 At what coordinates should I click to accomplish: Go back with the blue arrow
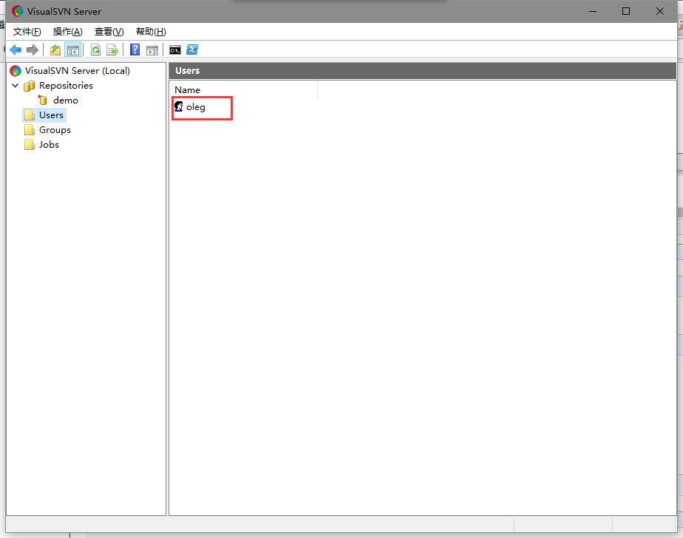[x=16, y=50]
